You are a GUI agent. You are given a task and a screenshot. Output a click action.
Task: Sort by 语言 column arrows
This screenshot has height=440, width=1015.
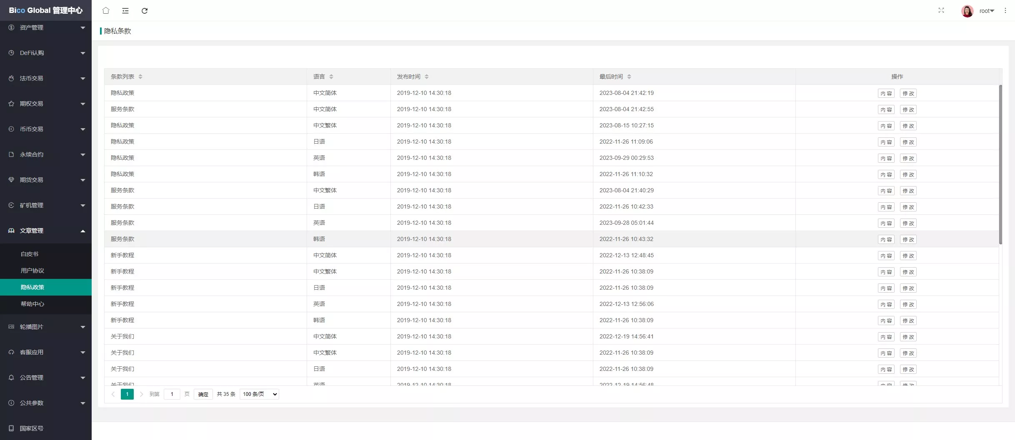coord(331,77)
